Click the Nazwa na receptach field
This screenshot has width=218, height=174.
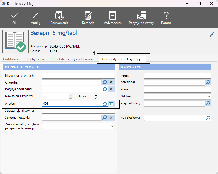pyautogui.click(x=78, y=76)
